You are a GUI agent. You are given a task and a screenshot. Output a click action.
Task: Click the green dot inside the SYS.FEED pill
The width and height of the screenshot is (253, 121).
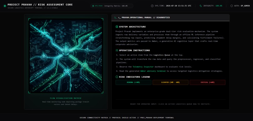tap(93, 6)
